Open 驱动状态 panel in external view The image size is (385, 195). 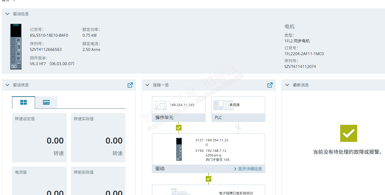pyautogui.click(x=130, y=85)
